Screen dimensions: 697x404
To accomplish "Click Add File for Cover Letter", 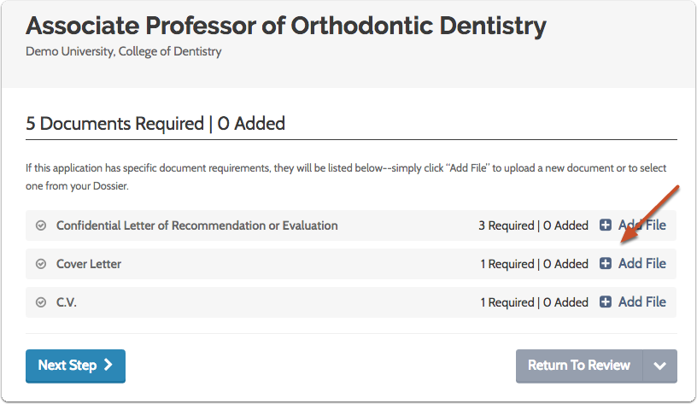I will point(641,263).
